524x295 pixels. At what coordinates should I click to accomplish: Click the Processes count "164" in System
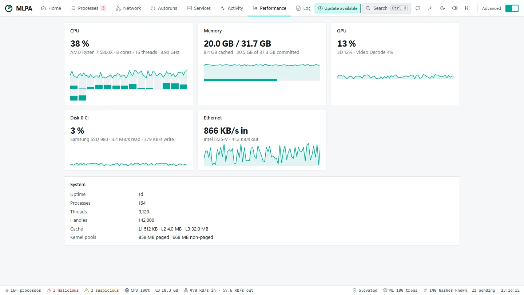pyautogui.click(x=142, y=203)
